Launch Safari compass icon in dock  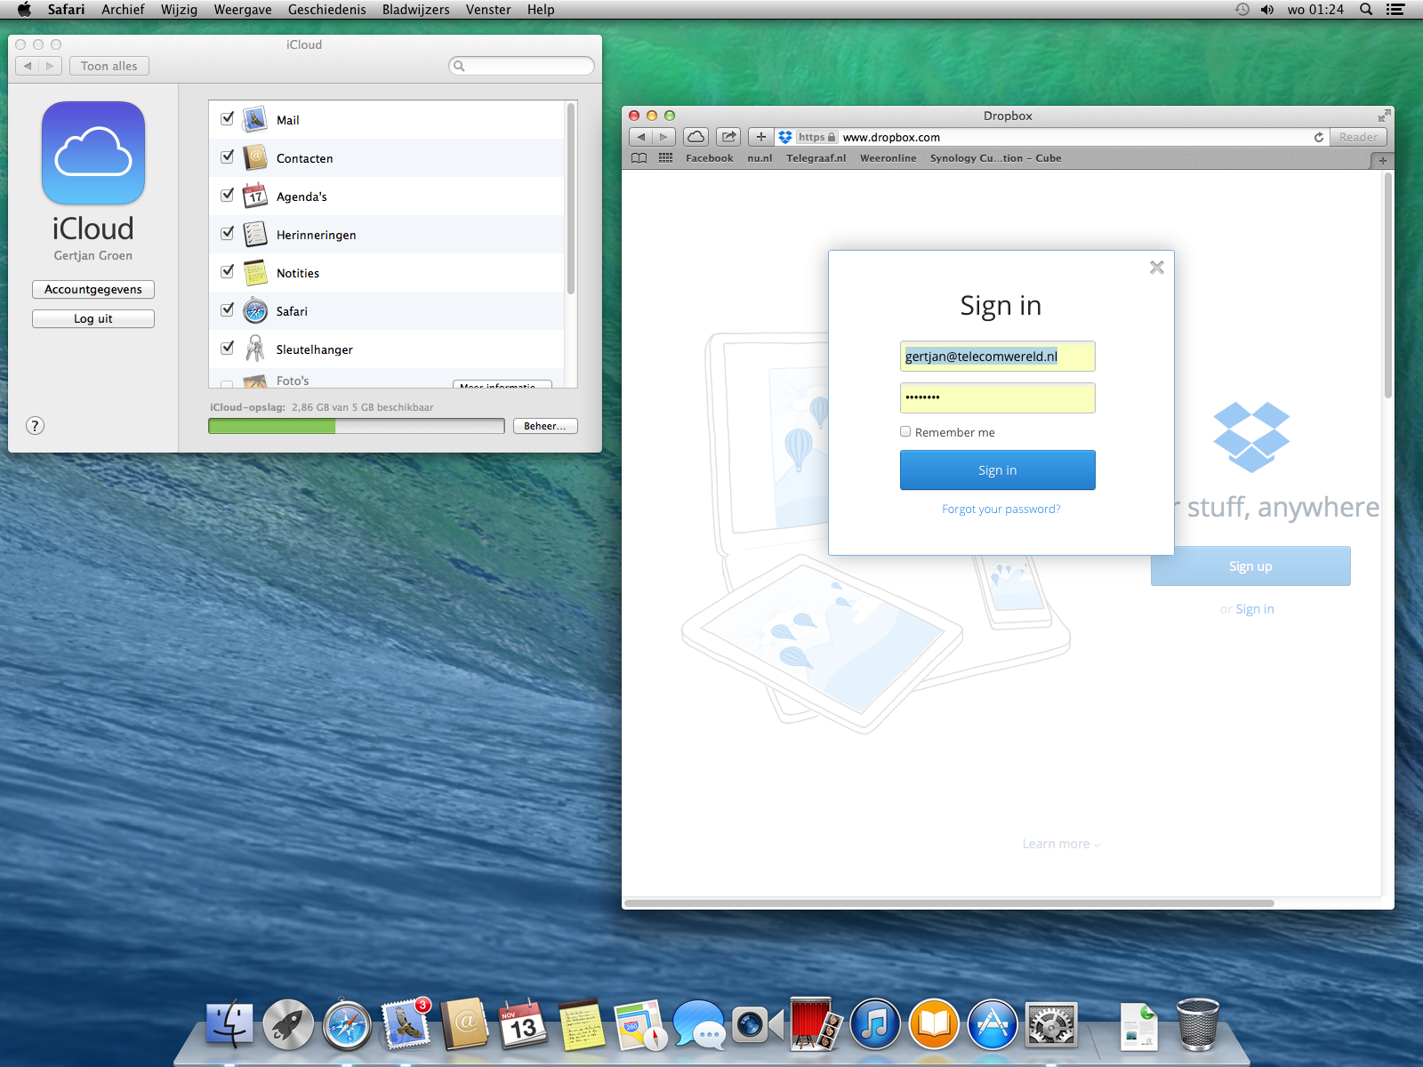[x=347, y=1025]
